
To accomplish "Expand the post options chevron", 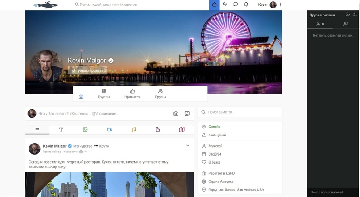I will 187,145.
